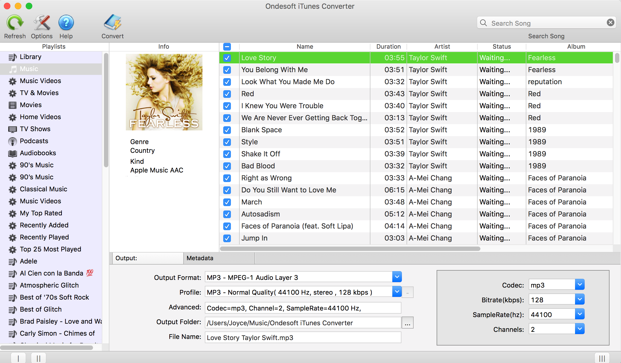The width and height of the screenshot is (621, 363).
Task: Select the Audiobooks sidebar icon
Action: coord(12,153)
